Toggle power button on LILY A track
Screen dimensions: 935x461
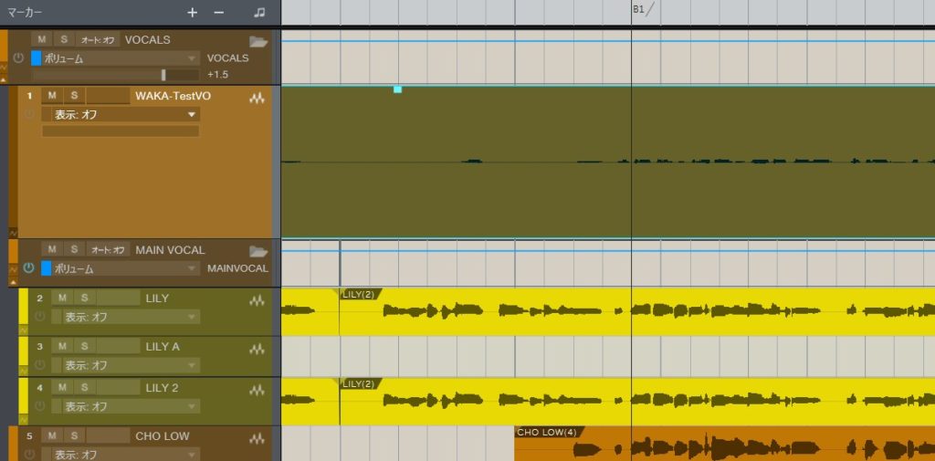click(39, 364)
